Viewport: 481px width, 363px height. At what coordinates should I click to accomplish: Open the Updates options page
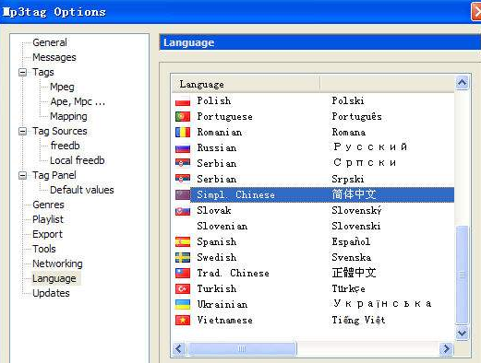51,293
